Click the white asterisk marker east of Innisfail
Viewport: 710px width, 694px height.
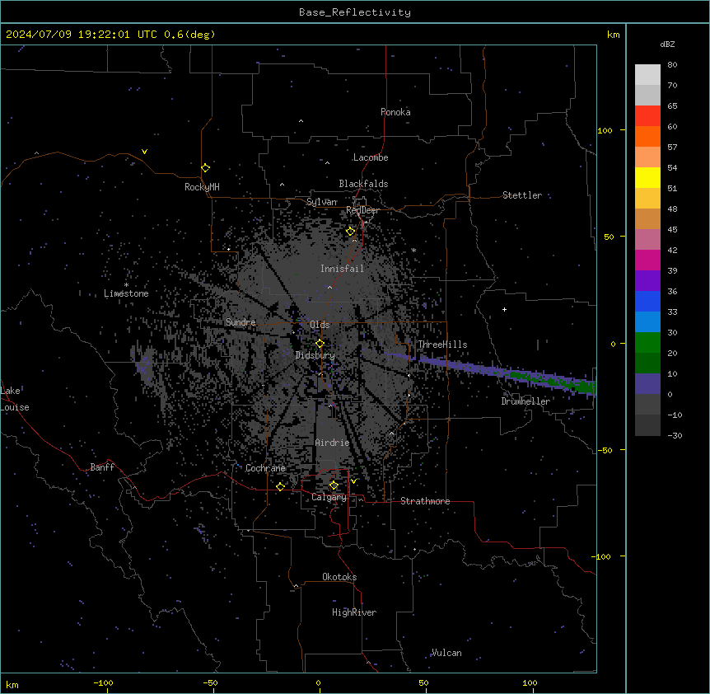pyautogui.click(x=413, y=250)
